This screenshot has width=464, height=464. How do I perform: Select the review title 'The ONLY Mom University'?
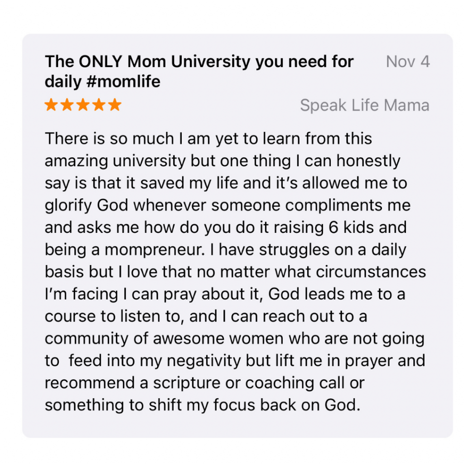(148, 62)
